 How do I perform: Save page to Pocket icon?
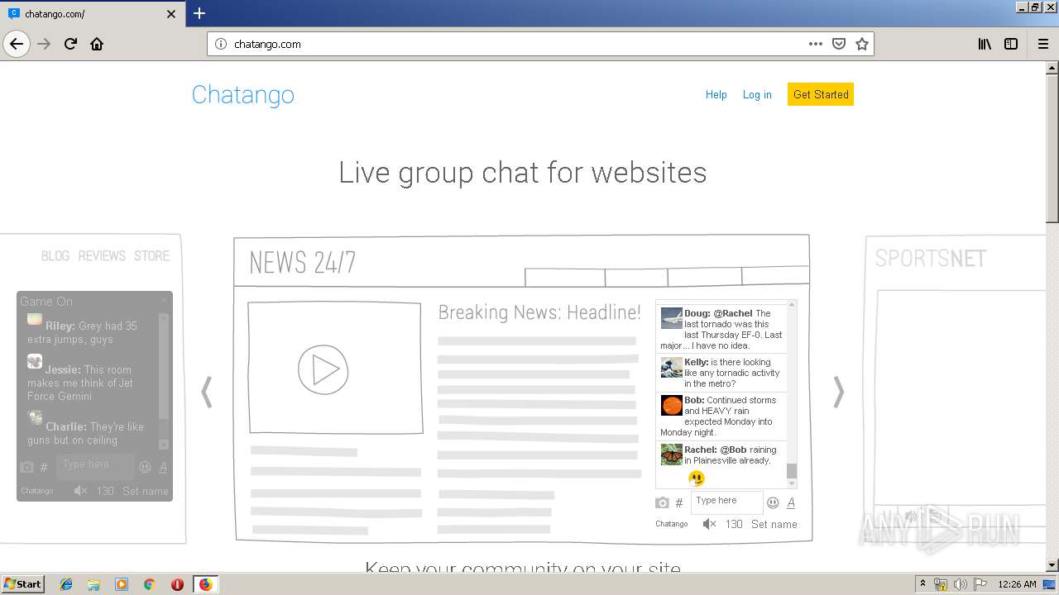coord(839,44)
